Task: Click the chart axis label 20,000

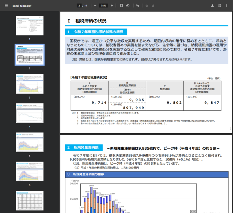Action: (x=74, y=184)
